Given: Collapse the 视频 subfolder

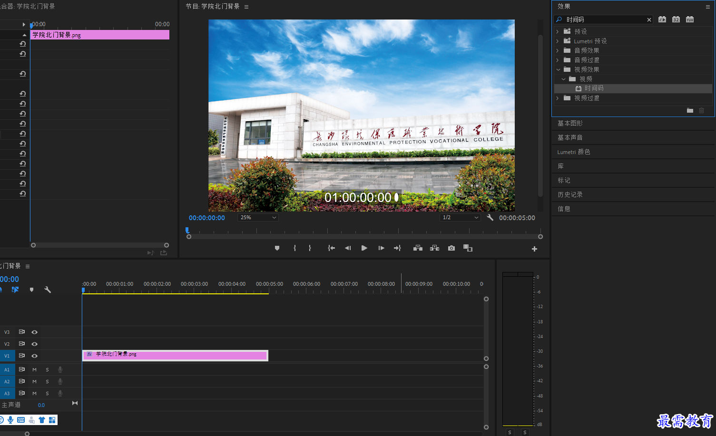Looking at the screenshot, I should click(x=563, y=79).
